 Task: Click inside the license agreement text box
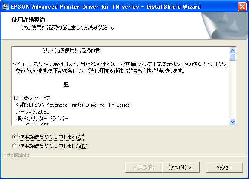pyautogui.click(x=121, y=86)
